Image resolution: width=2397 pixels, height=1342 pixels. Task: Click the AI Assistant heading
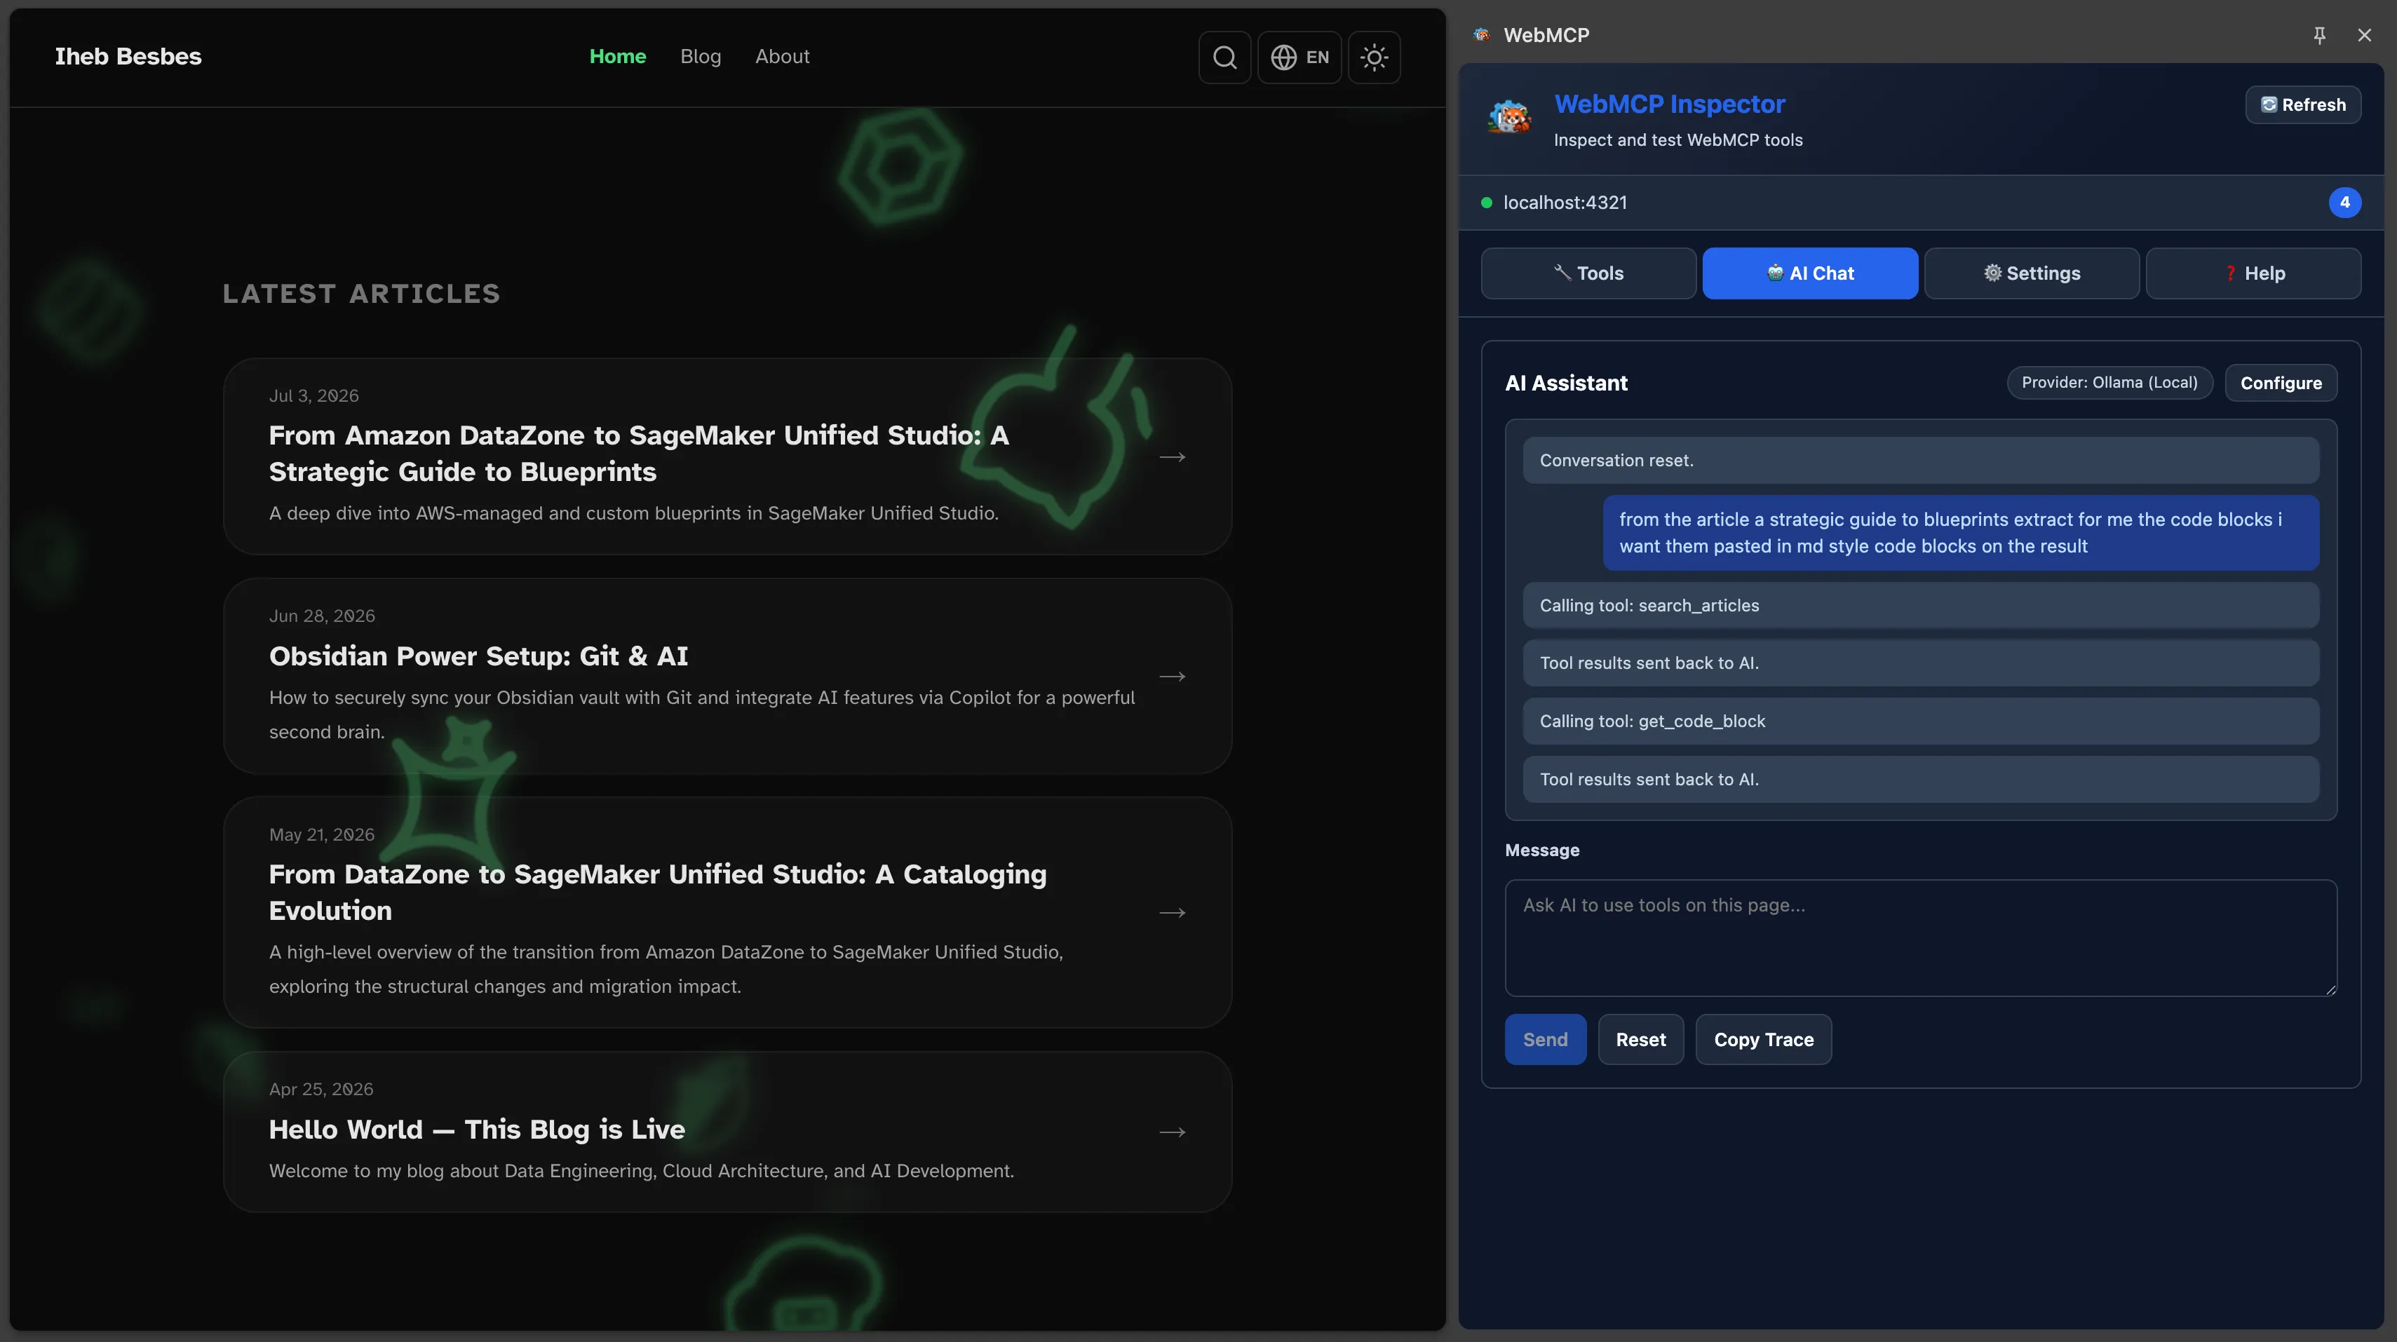1566,384
